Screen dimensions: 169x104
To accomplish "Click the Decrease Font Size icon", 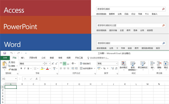I will pyautogui.click(x=56, y=64).
